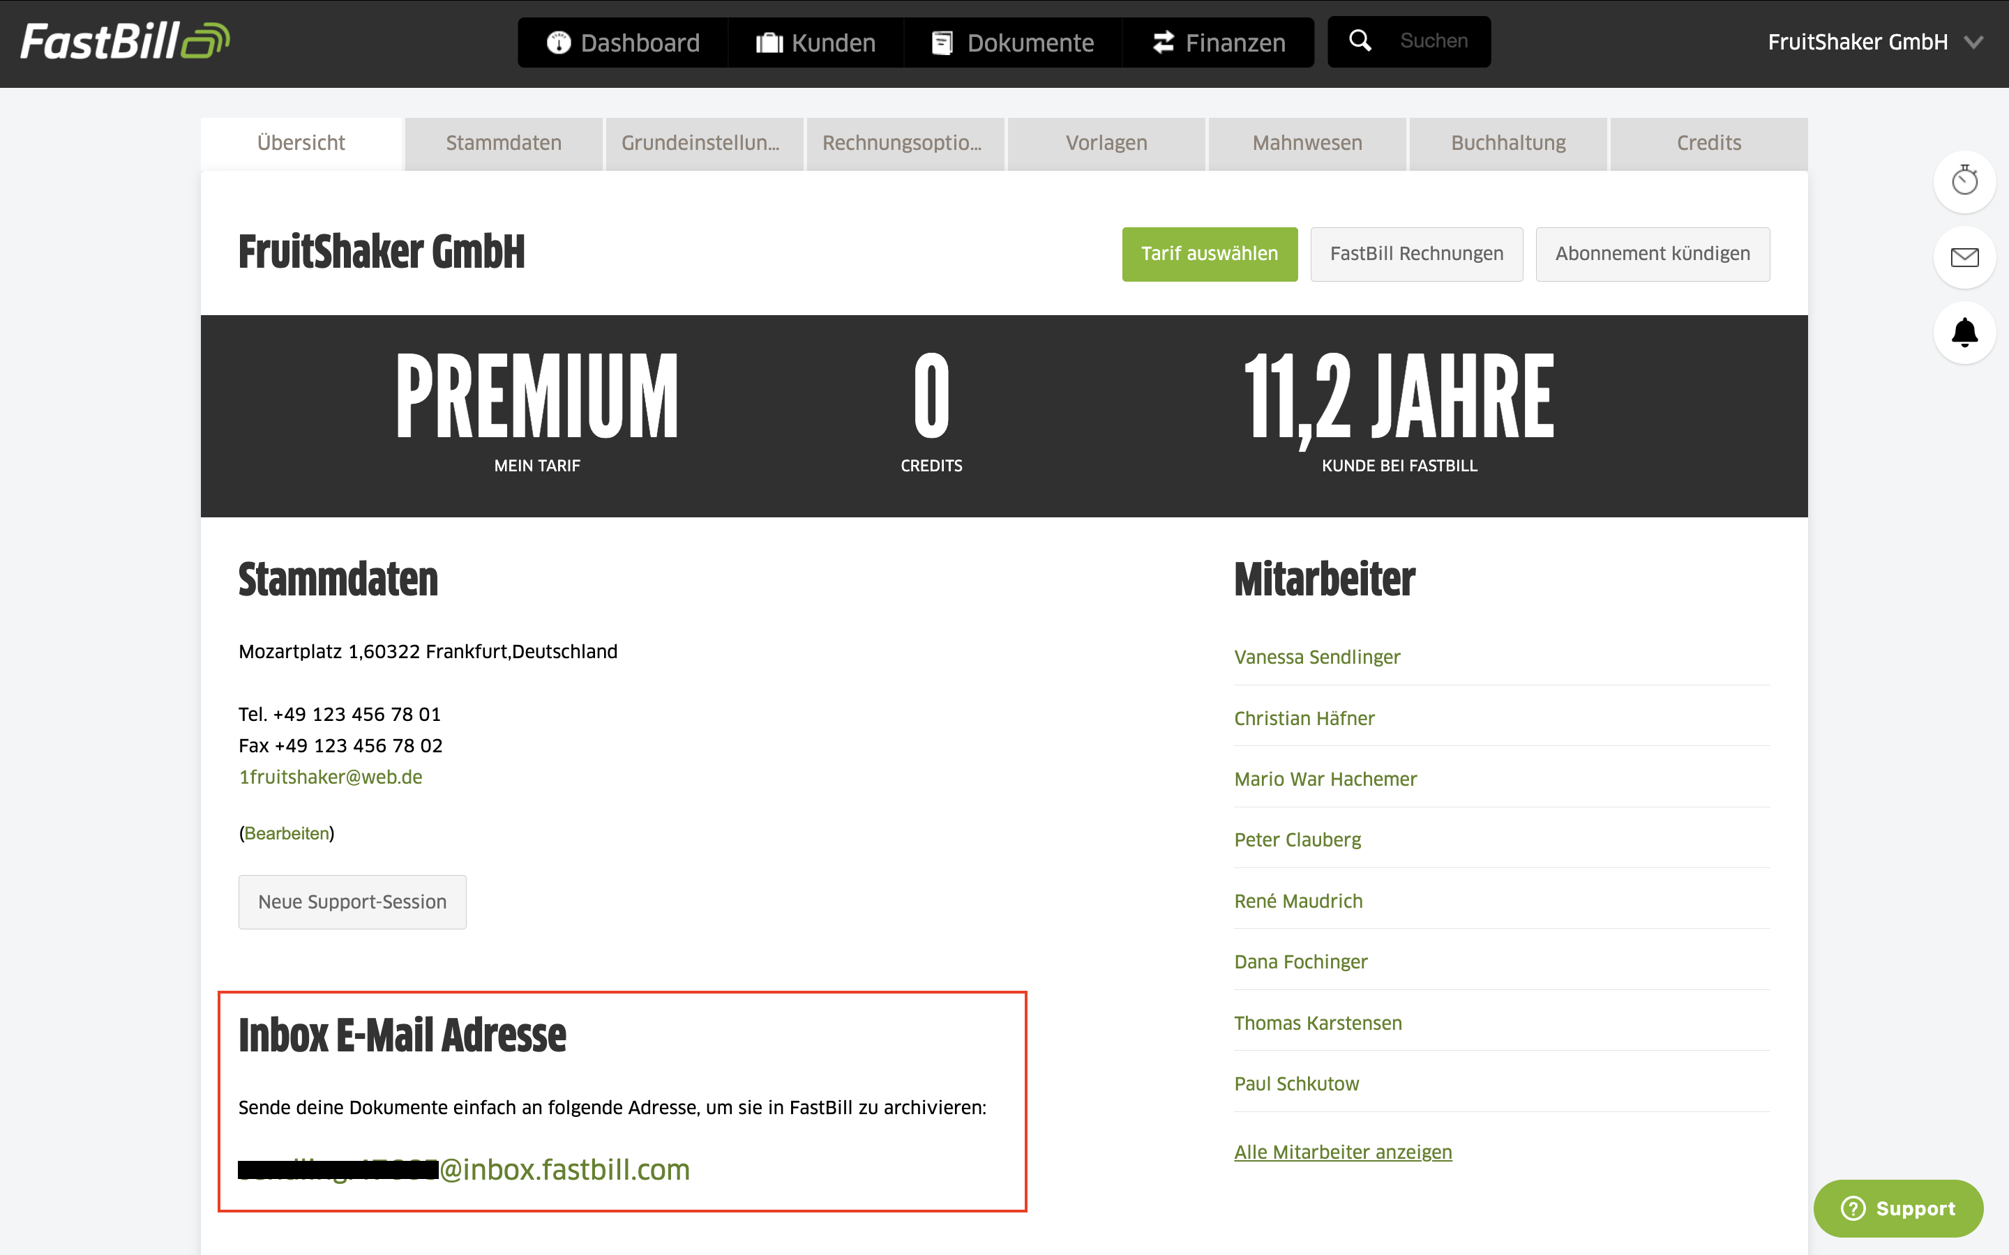Click the Kunden briefcase icon

(769, 43)
